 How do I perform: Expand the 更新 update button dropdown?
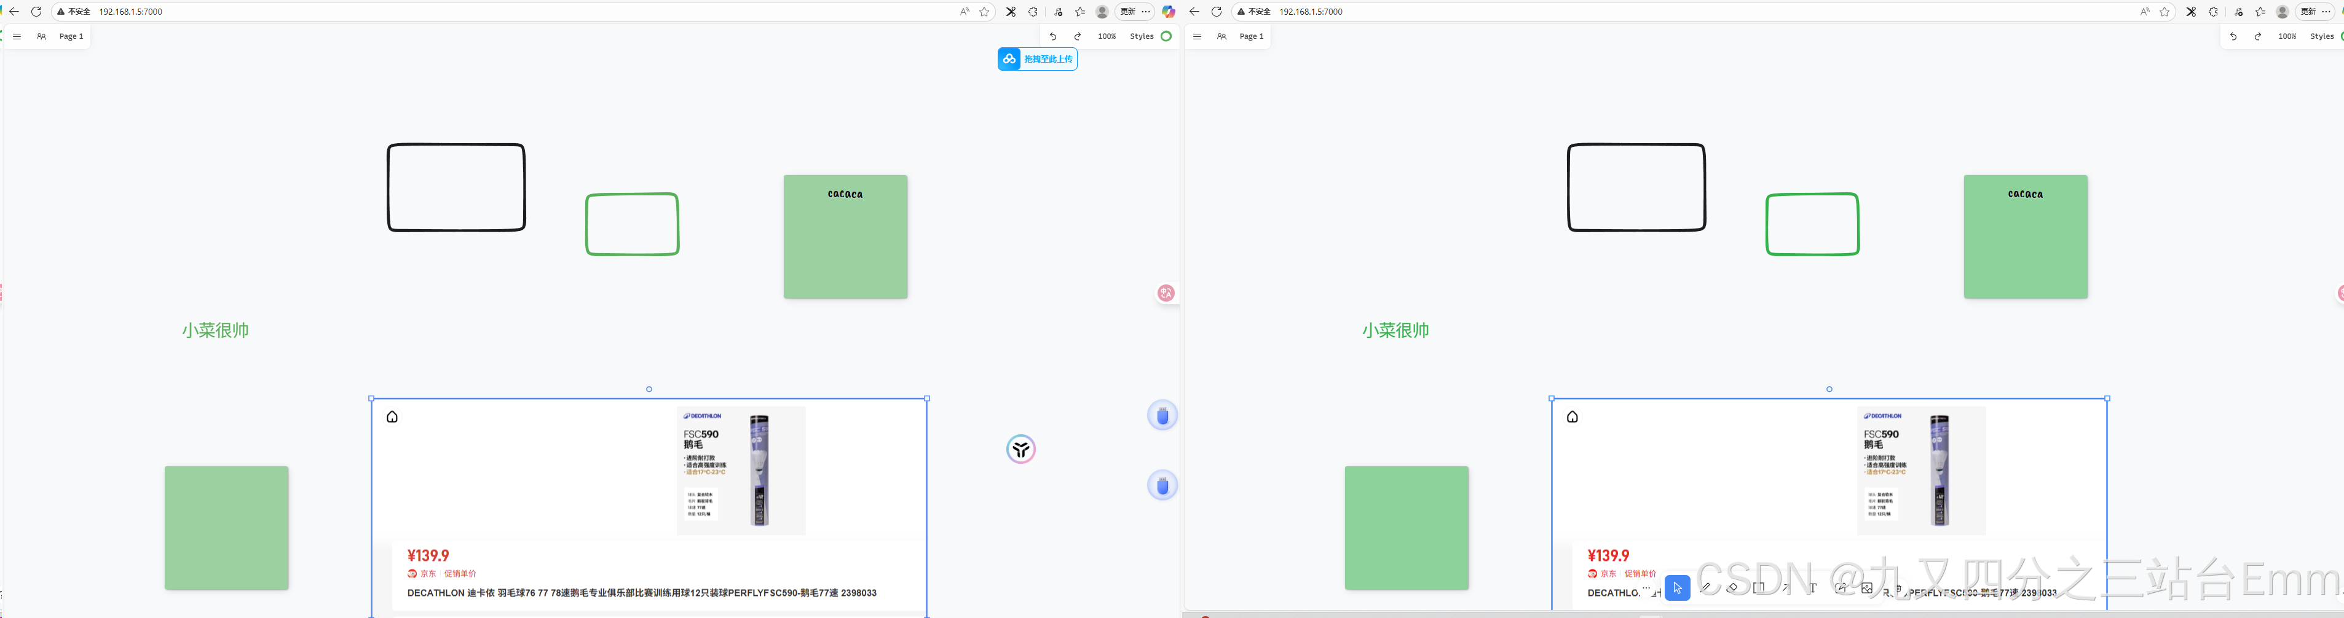[x=1128, y=12]
